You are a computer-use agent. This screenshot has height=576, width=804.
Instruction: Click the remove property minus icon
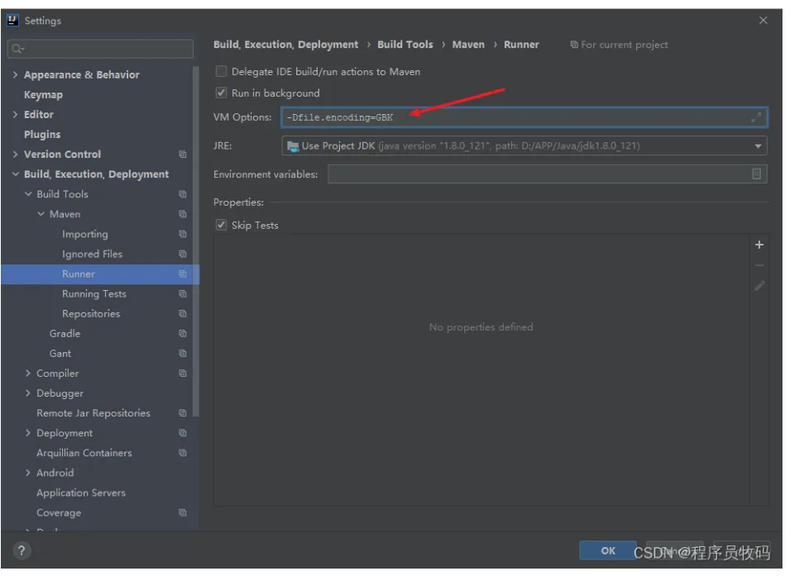click(759, 265)
